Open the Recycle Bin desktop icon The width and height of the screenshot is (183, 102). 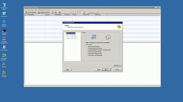click(4, 14)
